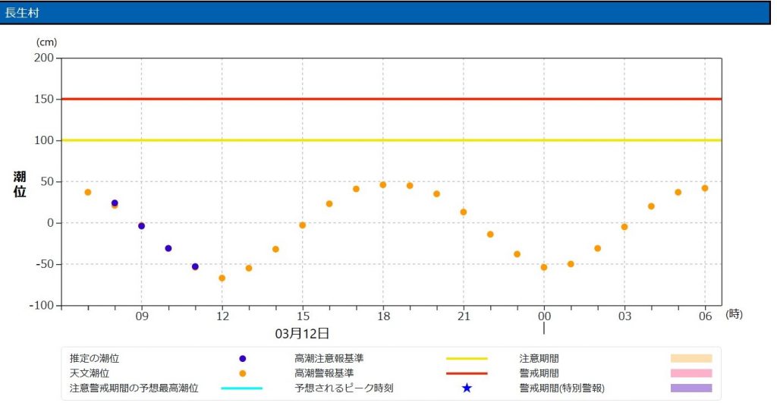Viewport: 777px width, 412px height.
Task: Click the 注意期間 legend label
Action: (x=539, y=358)
